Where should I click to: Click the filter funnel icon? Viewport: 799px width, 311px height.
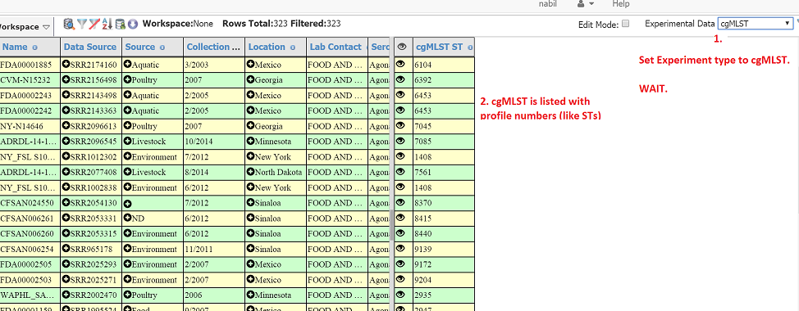tap(81, 24)
